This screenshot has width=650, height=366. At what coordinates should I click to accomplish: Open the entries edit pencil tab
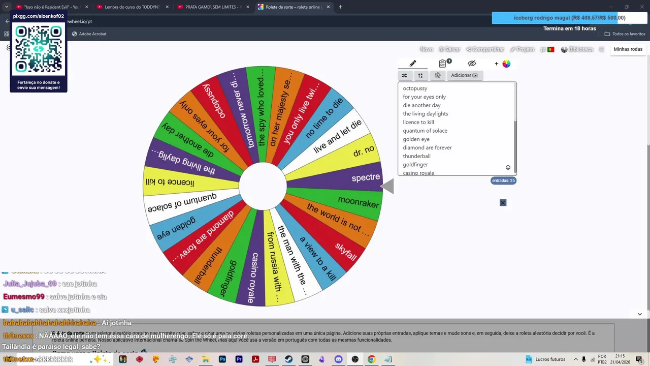tap(413, 64)
